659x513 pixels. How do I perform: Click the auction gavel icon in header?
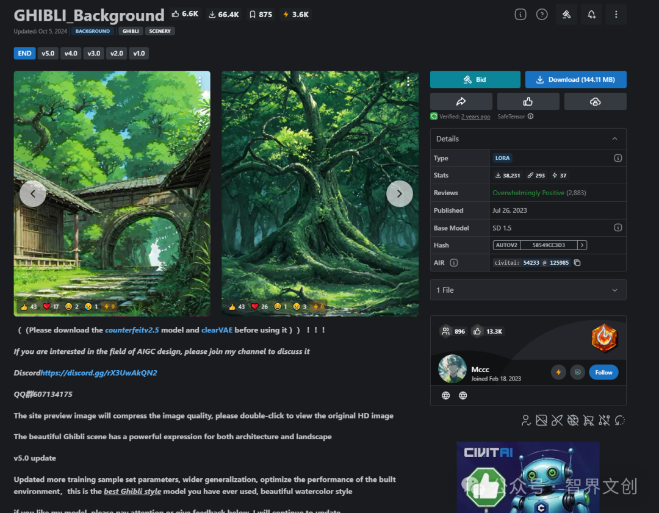(x=566, y=14)
